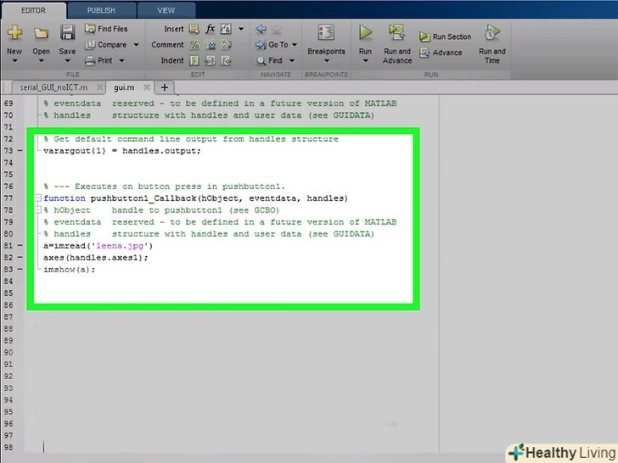Click the Open folder icon

click(41, 33)
